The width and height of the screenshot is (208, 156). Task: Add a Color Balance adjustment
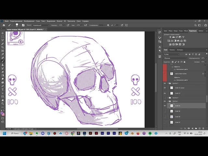(172, 41)
